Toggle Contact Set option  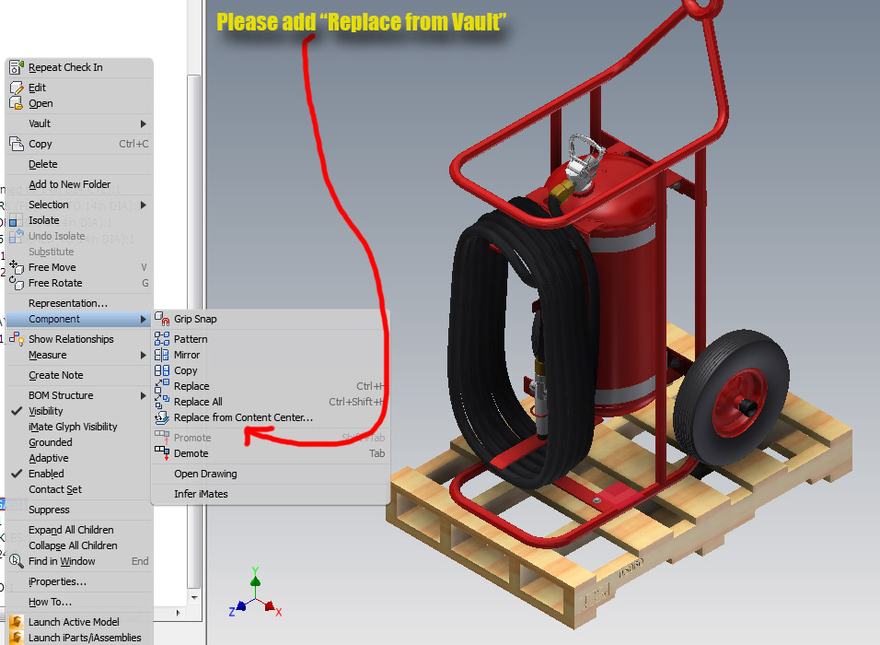point(78,489)
